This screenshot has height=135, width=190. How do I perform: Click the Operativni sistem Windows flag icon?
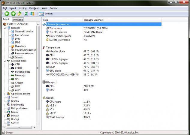[x=8, y=94]
